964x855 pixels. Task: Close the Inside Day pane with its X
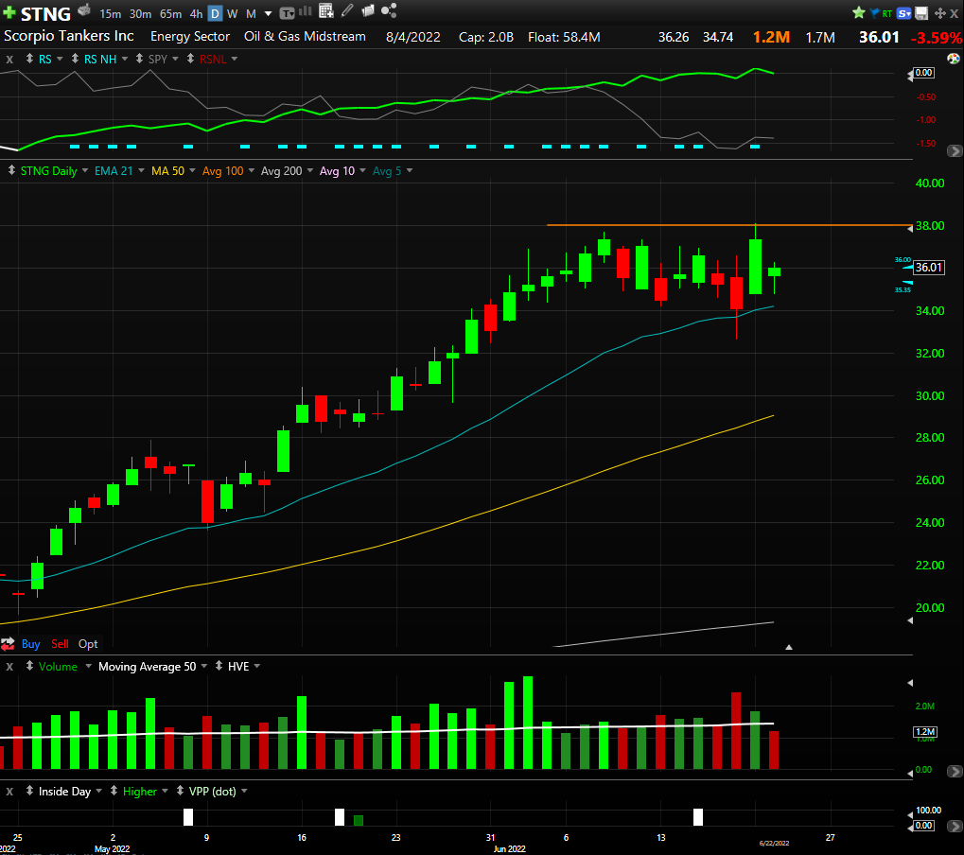point(9,792)
